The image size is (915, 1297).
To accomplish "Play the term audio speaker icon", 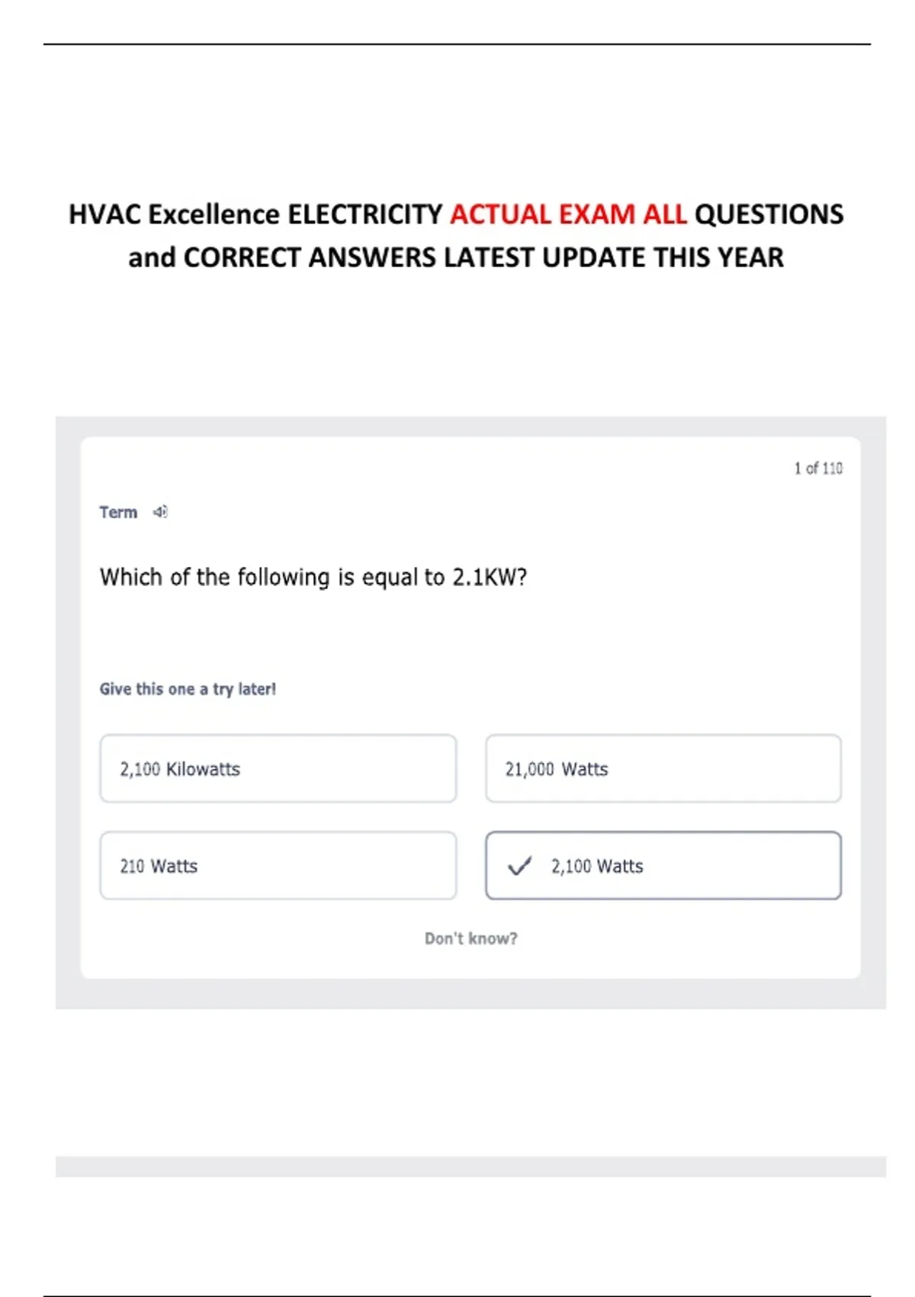I will [x=160, y=512].
